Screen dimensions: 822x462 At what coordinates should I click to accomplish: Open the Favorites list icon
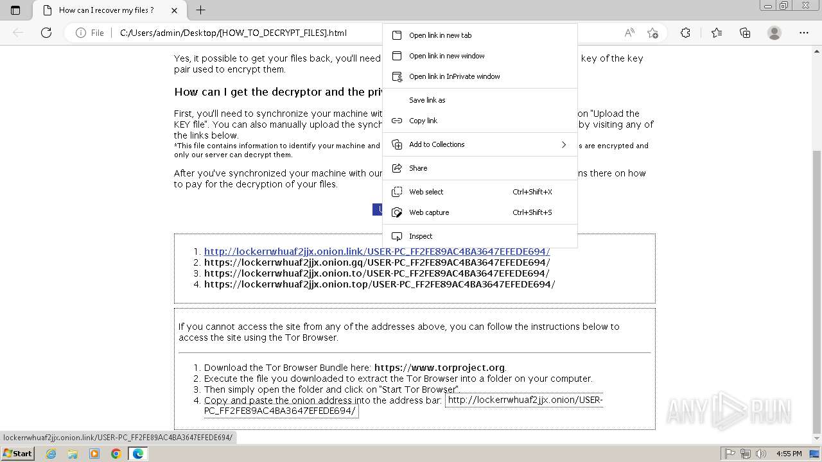click(x=717, y=33)
